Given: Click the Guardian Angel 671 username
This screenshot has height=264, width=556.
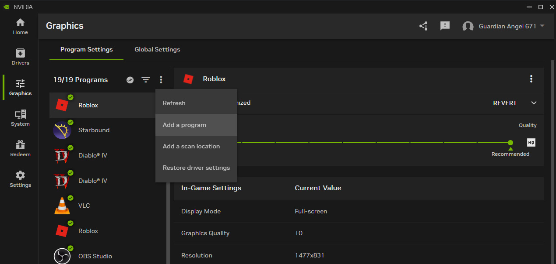Looking at the screenshot, I should coord(507,26).
